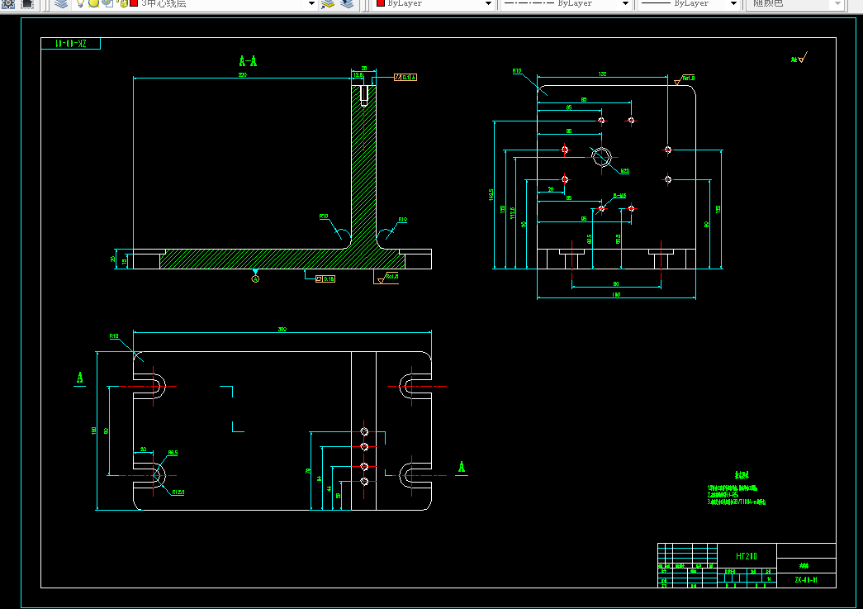Toggle the layer freeze sun icon

[x=93, y=3]
